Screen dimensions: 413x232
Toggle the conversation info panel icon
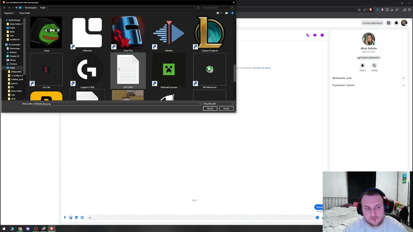(x=322, y=35)
